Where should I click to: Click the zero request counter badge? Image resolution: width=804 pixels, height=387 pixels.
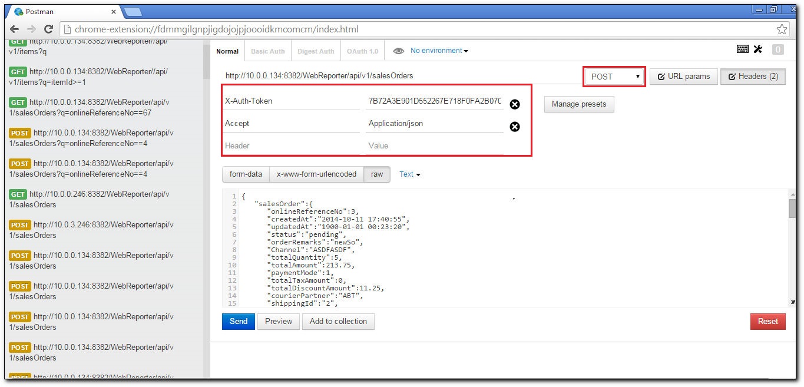[x=778, y=49]
